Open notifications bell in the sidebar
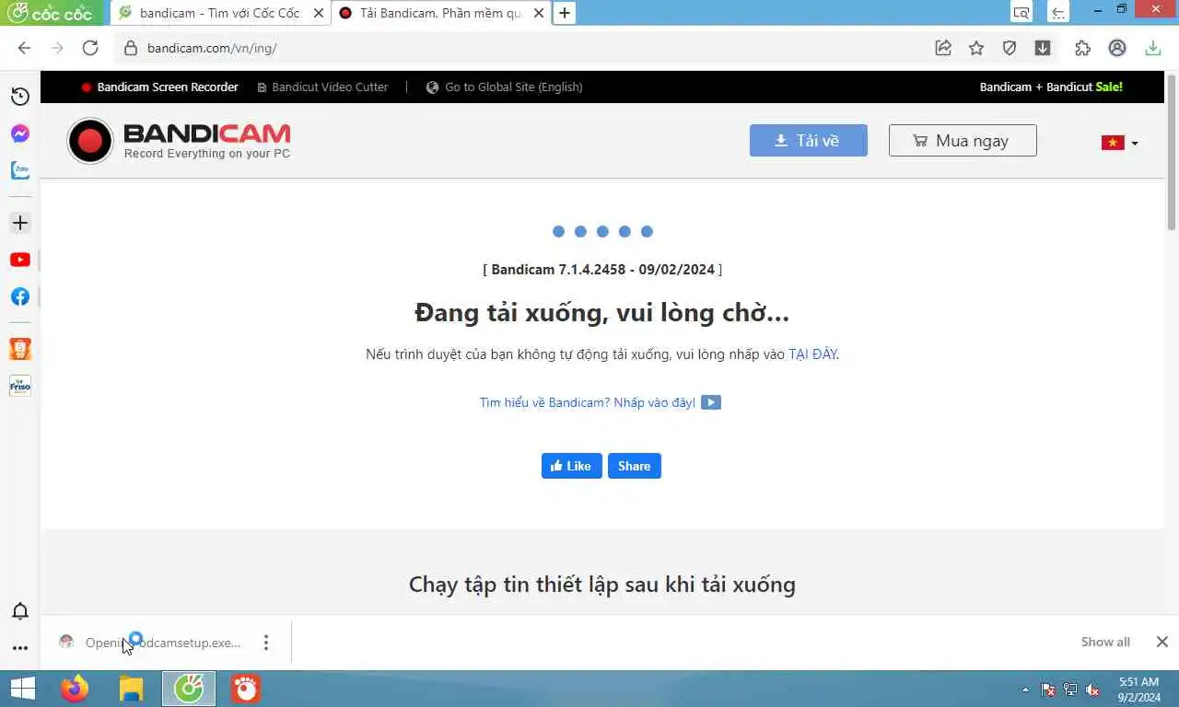This screenshot has width=1179, height=707. click(20, 611)
